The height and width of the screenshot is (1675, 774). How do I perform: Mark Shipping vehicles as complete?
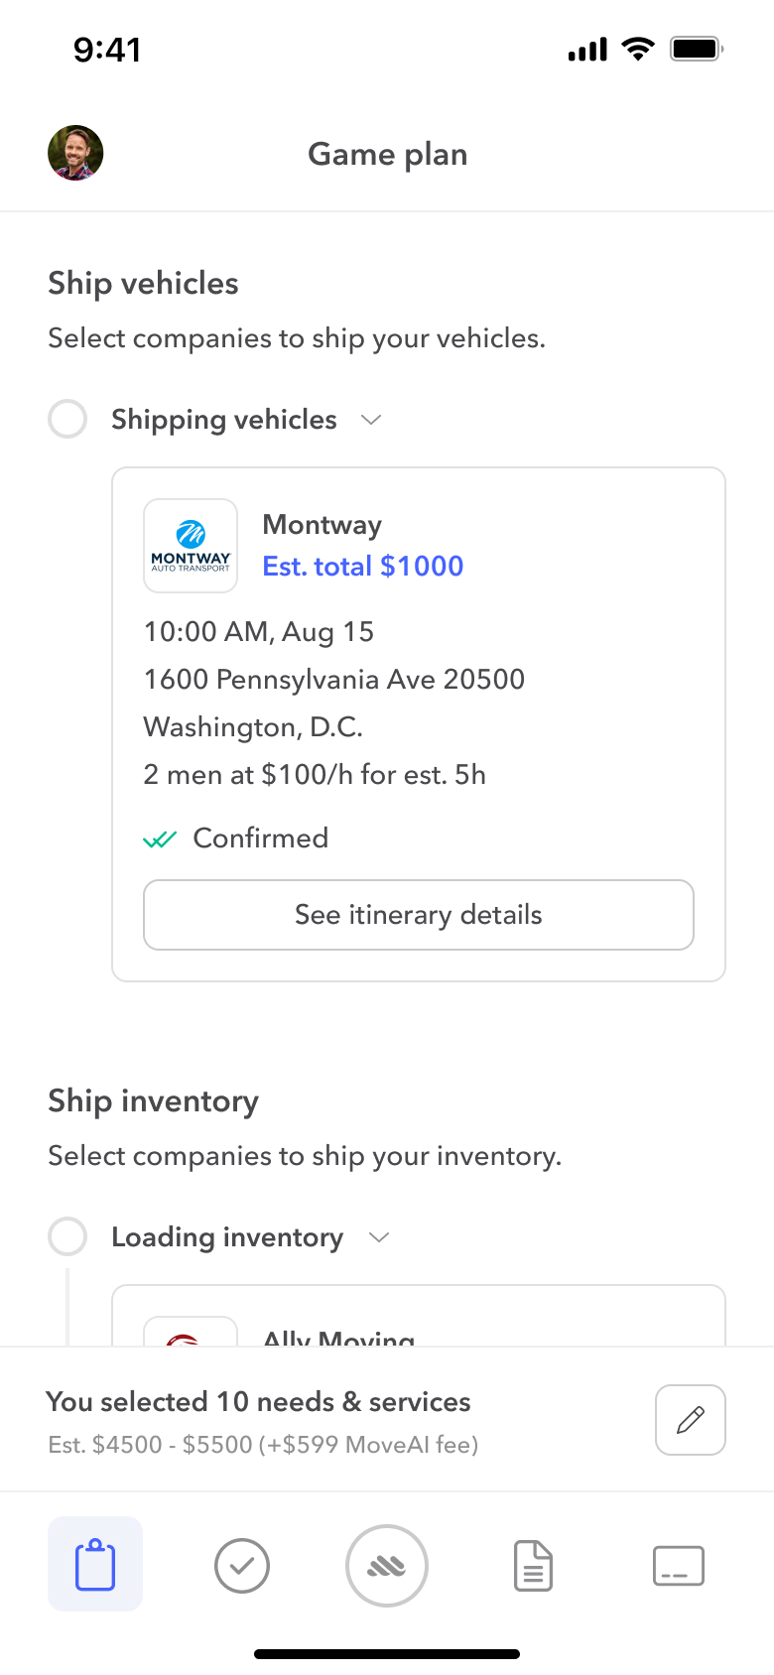pos(67,419)
